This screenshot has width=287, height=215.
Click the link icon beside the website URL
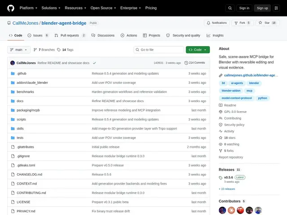pyautogui.click(x=221, y=75)
